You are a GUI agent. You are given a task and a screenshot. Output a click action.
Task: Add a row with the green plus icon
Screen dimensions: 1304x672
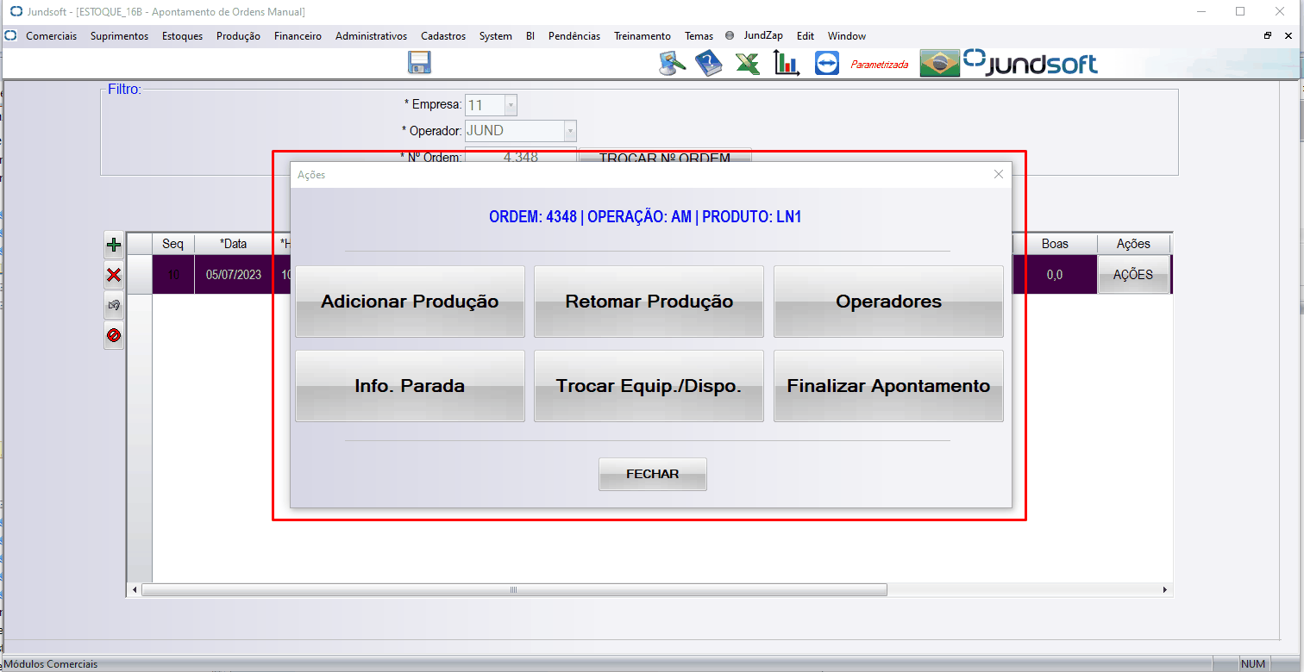(x=113, y=246)
